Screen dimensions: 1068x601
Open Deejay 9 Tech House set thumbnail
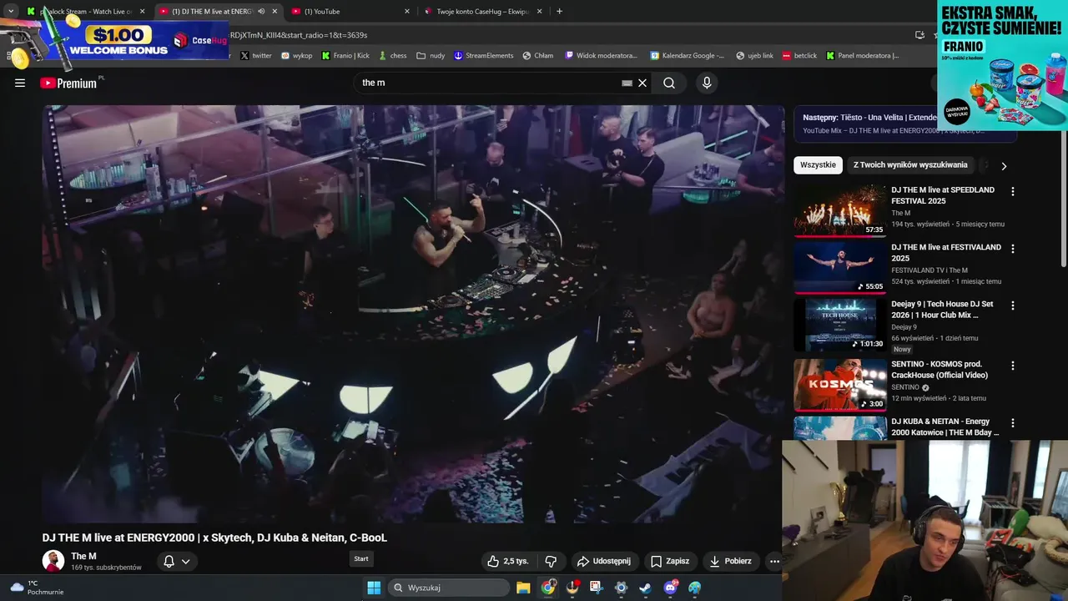[840, 325]
